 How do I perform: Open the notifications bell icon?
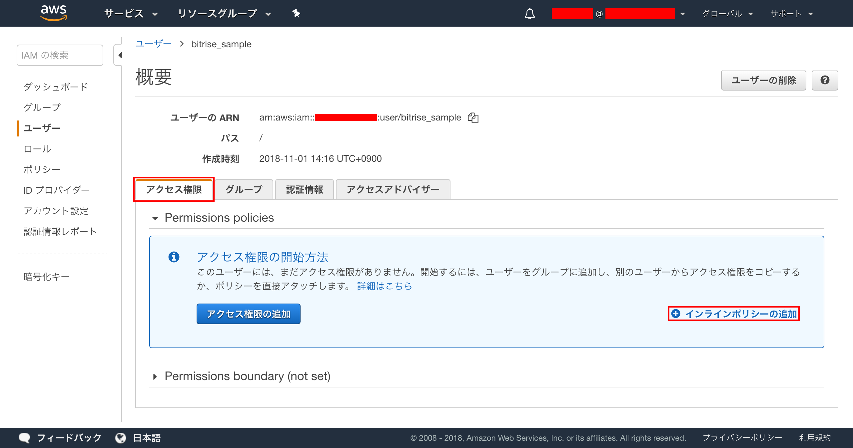pyautogui.click(x=529, y=14)
